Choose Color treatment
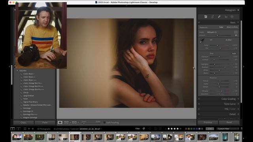Screen dimensions: 253x142 pyautogui.click(x=221, y=27)
